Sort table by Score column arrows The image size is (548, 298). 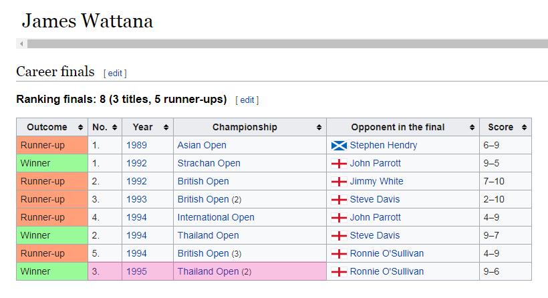click(x=524, y=127)
